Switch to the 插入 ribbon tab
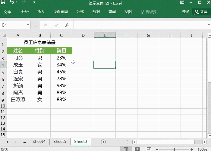Screen dimensions: 211x151 pyautogui.click(x=41, y=12)
